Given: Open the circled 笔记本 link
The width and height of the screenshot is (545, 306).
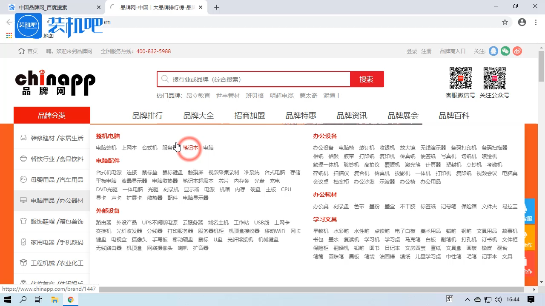Looking at the screenshot, I should tap(190, 148).
